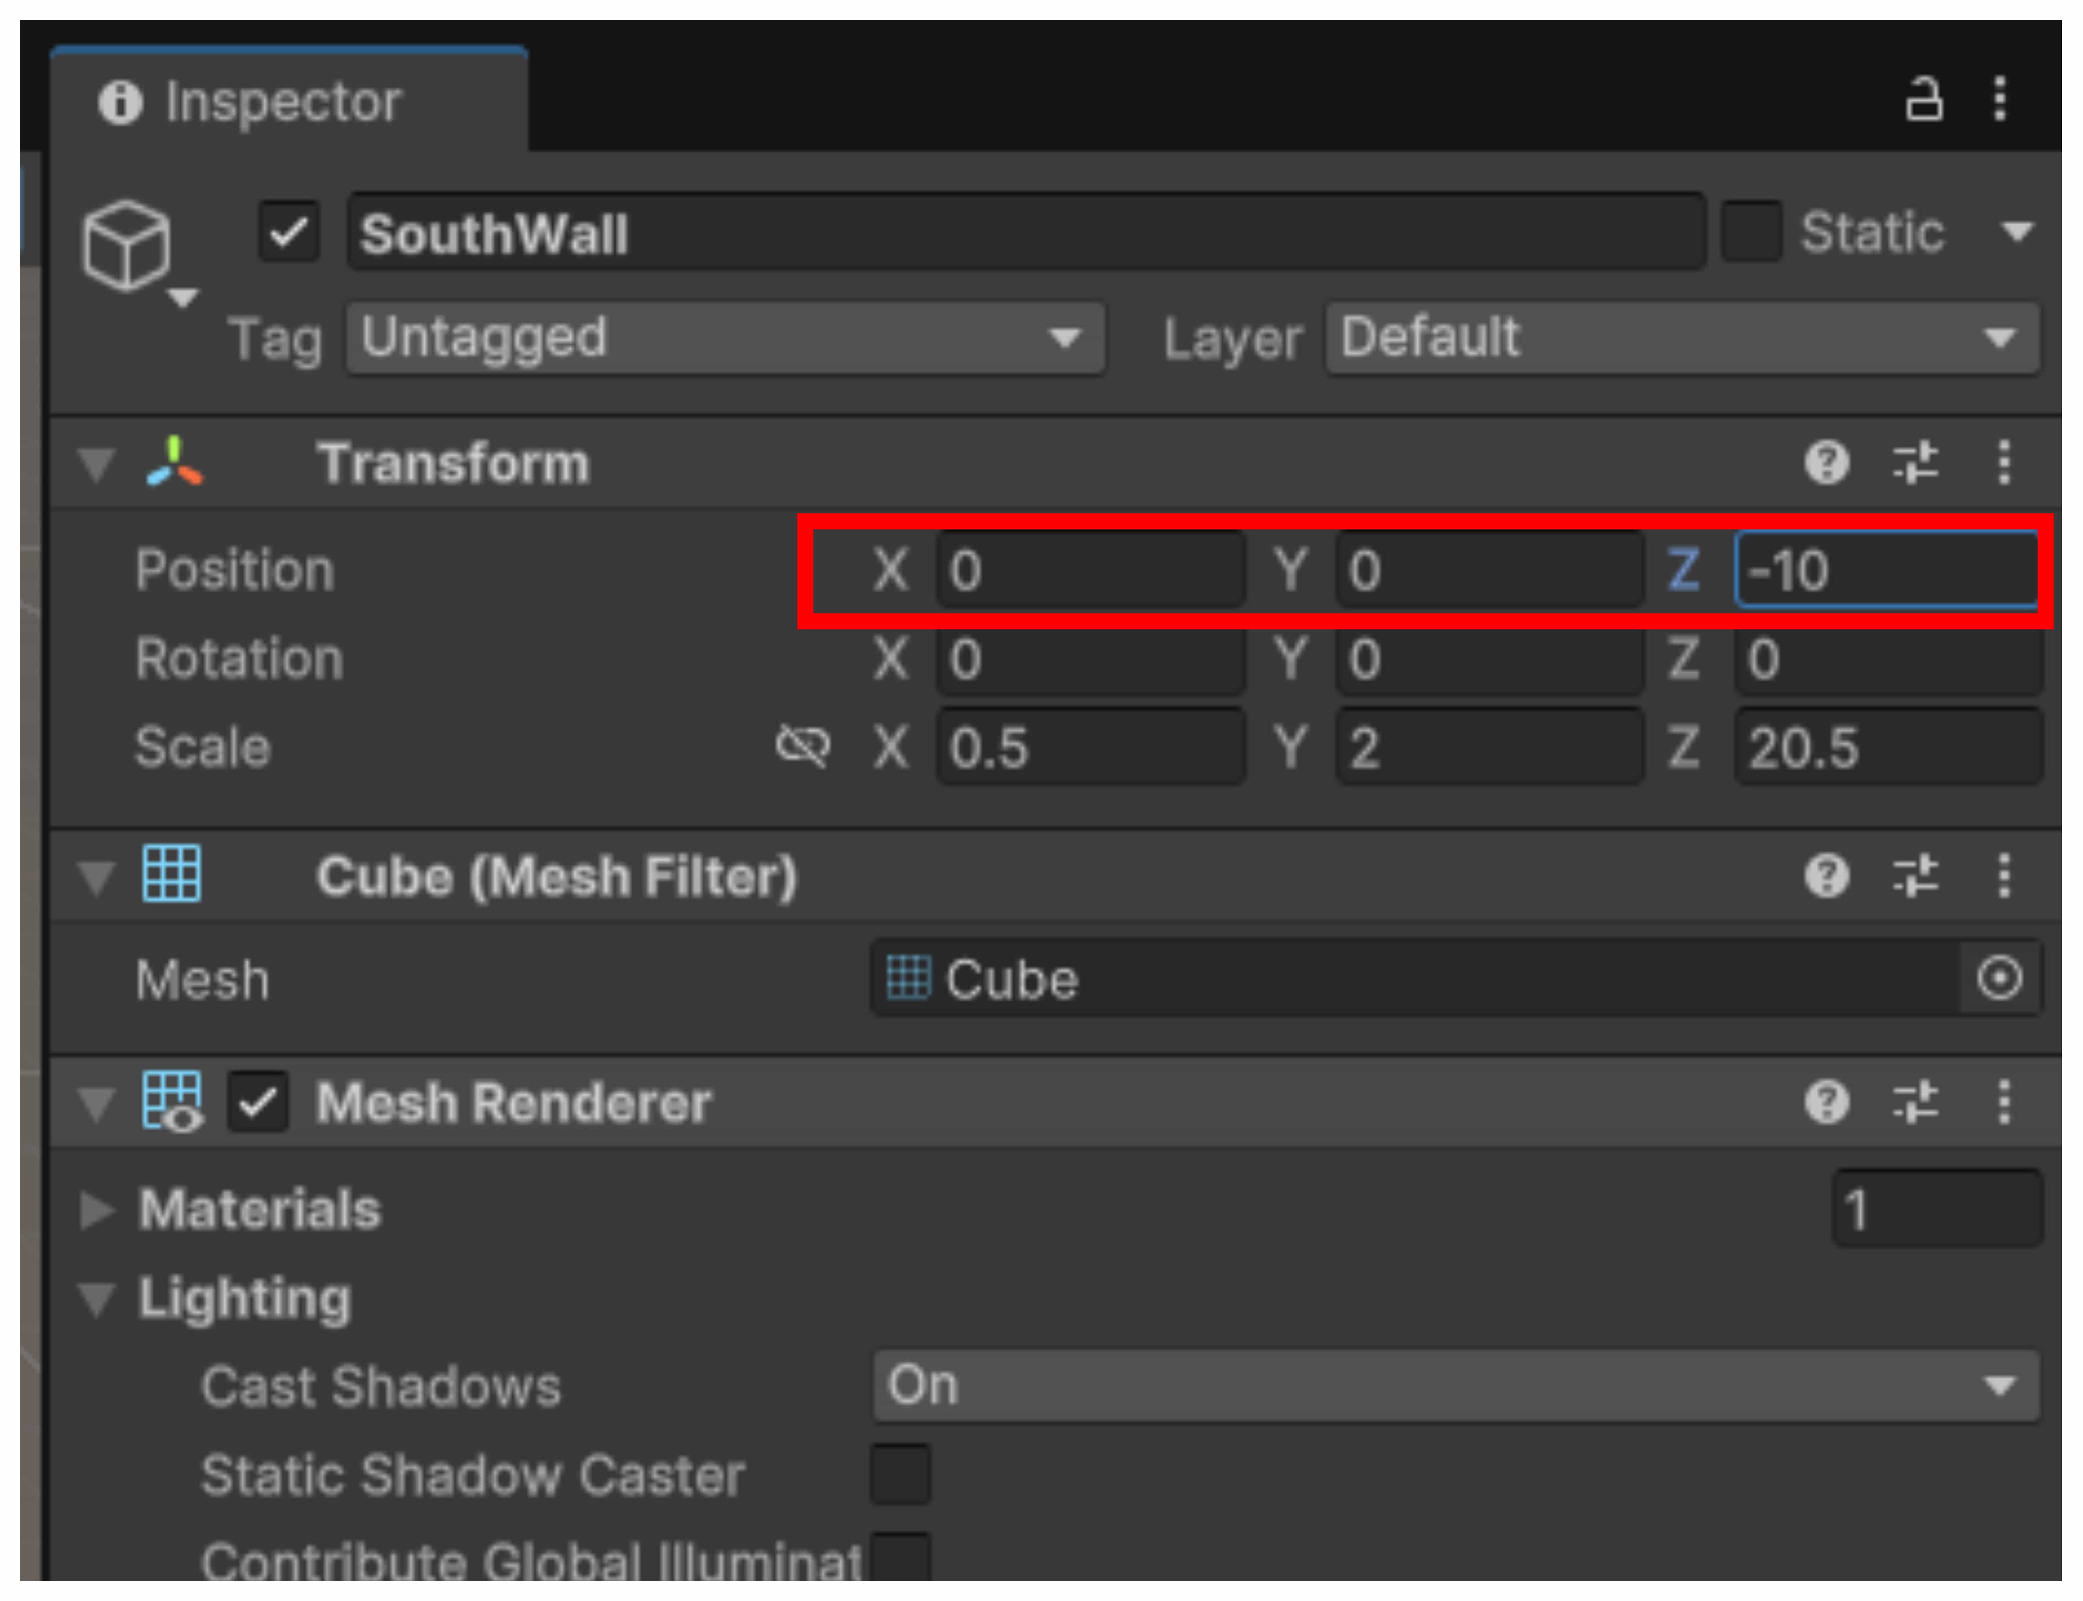Open the Tag dropdown showing Untagged

click(x=724, y=337)
